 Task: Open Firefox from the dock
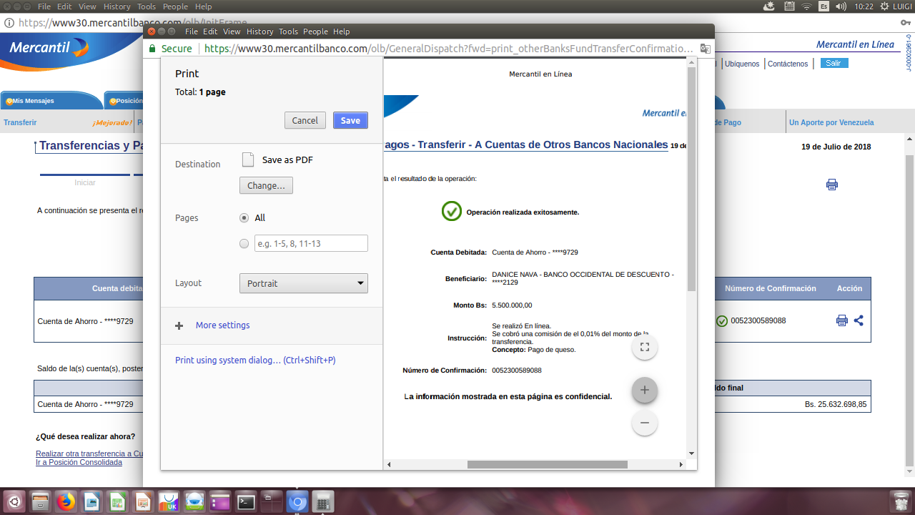(66, 501)
